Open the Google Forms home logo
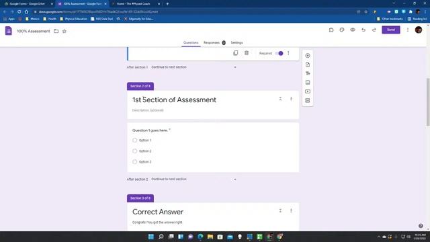This screenshot has width=430, height=242. pos(9,31)
